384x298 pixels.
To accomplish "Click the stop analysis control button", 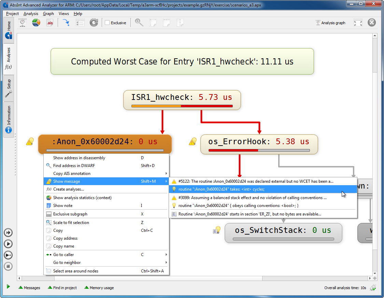I will (x=8, y=266).
